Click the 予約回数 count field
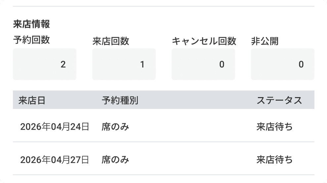327x183 pixels. pyautogui.click(x=44, y=64)
